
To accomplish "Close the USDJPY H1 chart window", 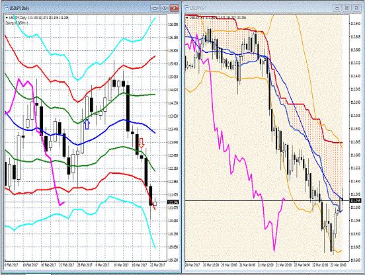I will pyautogui.click(x=356, y=8).
